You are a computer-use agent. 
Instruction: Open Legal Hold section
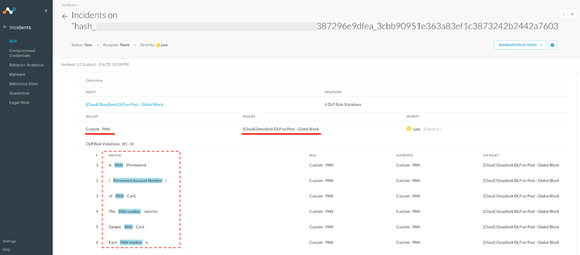pyautogui.click(x=19, y=103)
